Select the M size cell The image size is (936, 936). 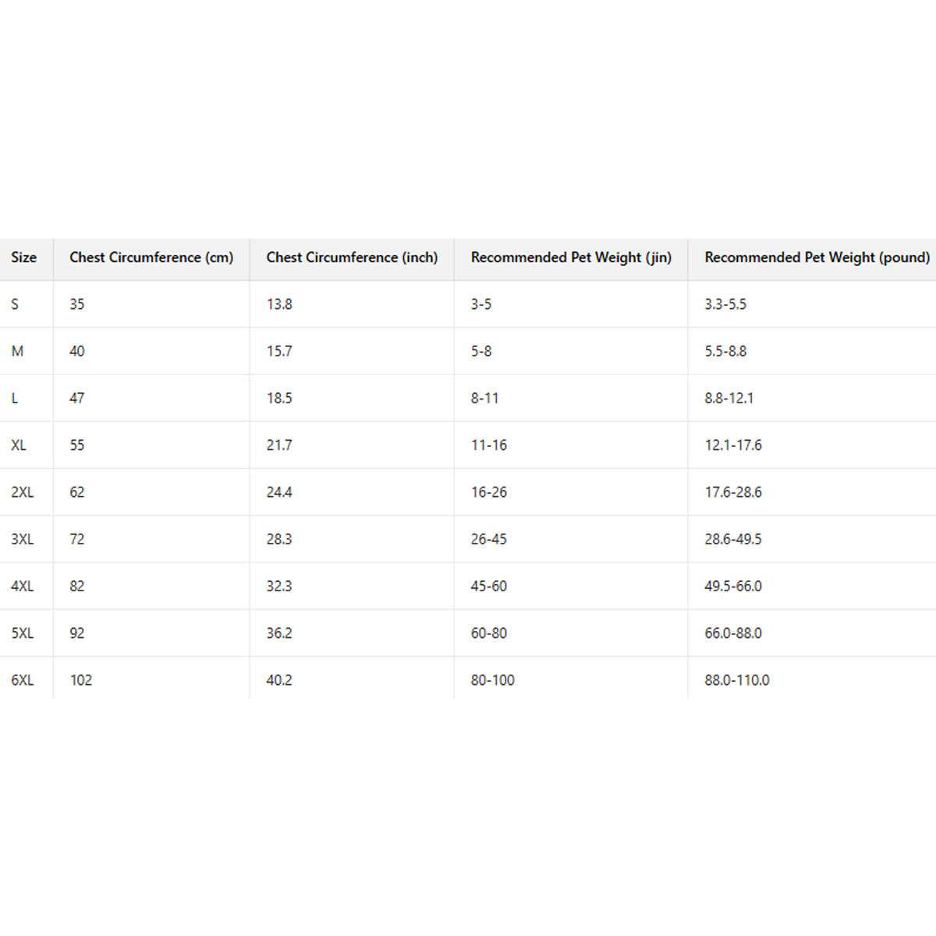[x=17, y=351]
